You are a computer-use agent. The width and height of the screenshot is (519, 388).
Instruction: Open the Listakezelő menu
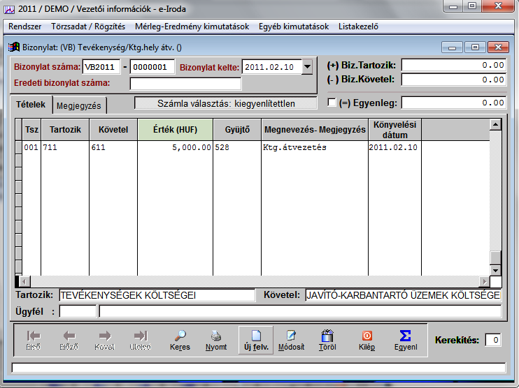358,27
